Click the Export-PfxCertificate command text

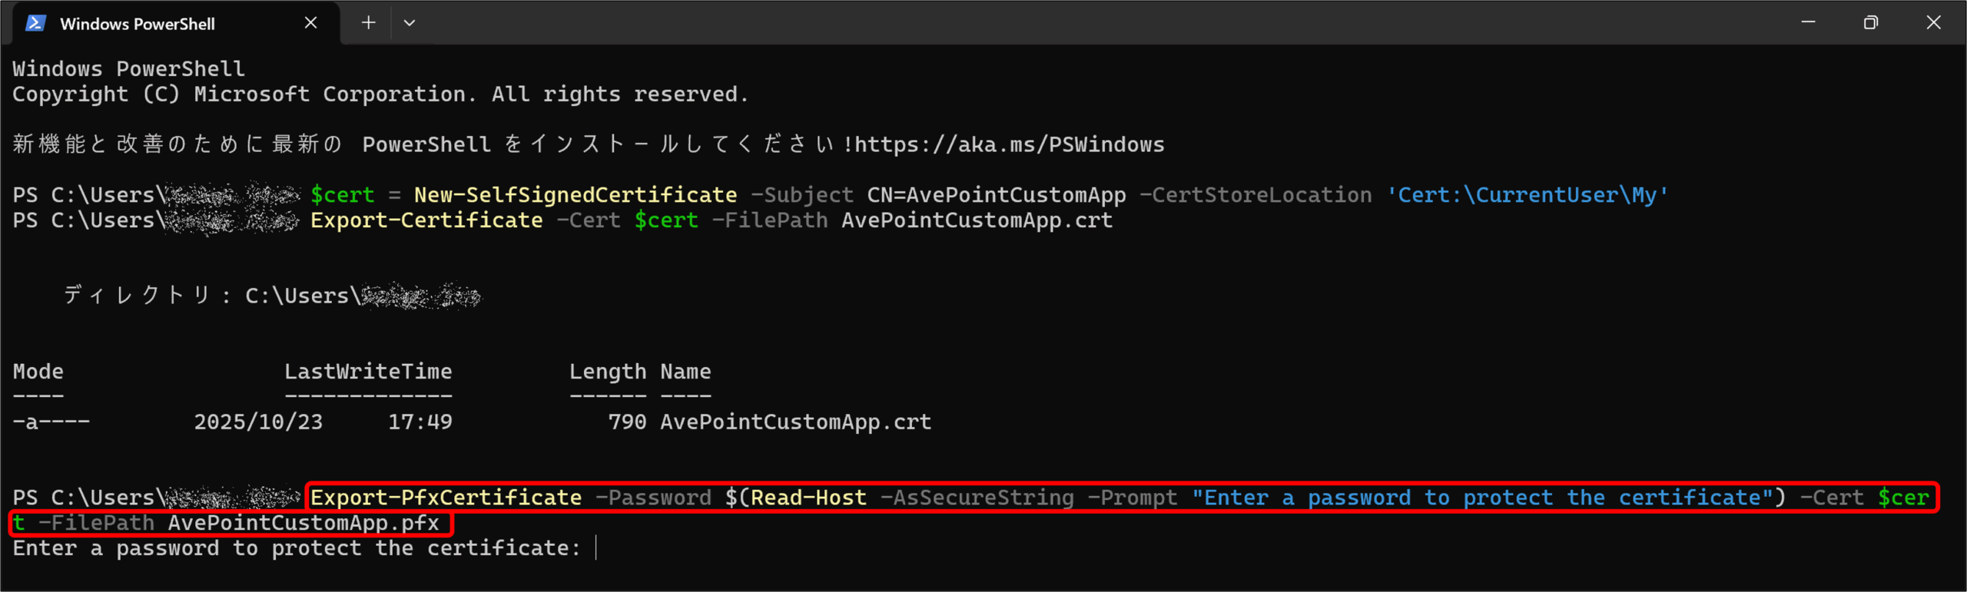pos(446,498)
